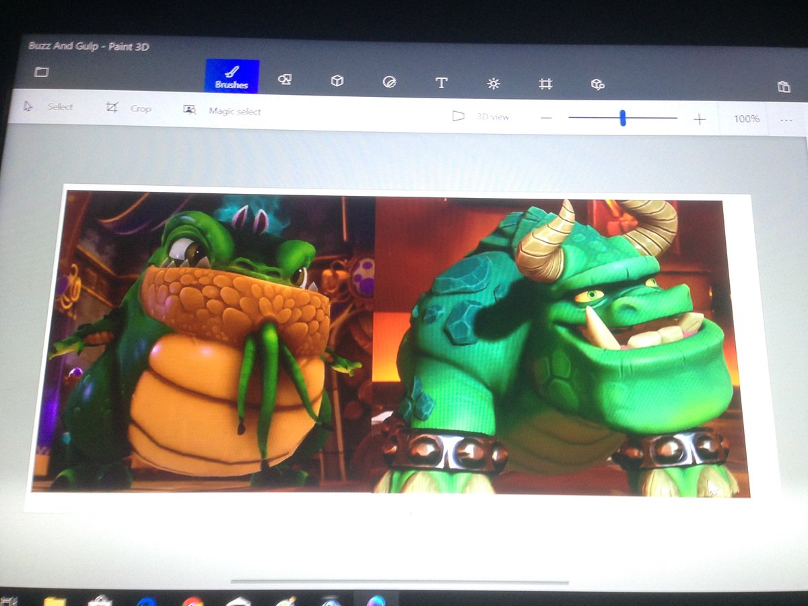
Task: Zoom in with the plus button
Action: pyautogui.click(x=700, y=119)
